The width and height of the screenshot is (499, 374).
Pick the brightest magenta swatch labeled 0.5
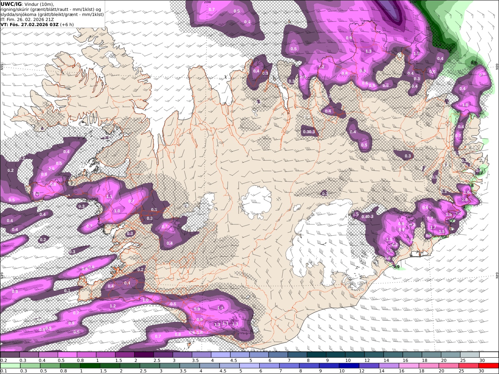[67, 355]
